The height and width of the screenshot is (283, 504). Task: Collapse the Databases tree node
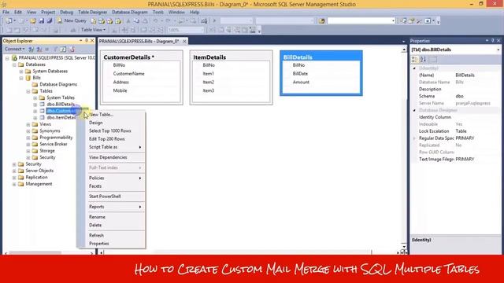pos(14,64)
